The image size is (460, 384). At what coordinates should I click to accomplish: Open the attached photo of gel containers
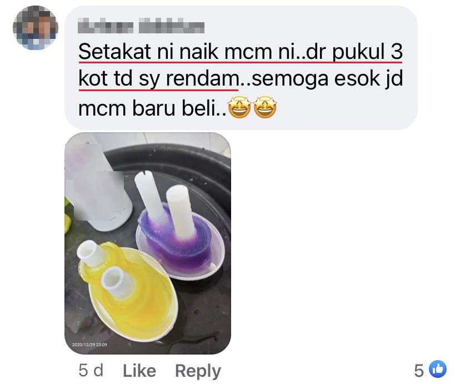(148, 243)
